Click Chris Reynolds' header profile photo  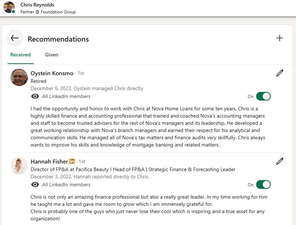[x=9, y=7]
